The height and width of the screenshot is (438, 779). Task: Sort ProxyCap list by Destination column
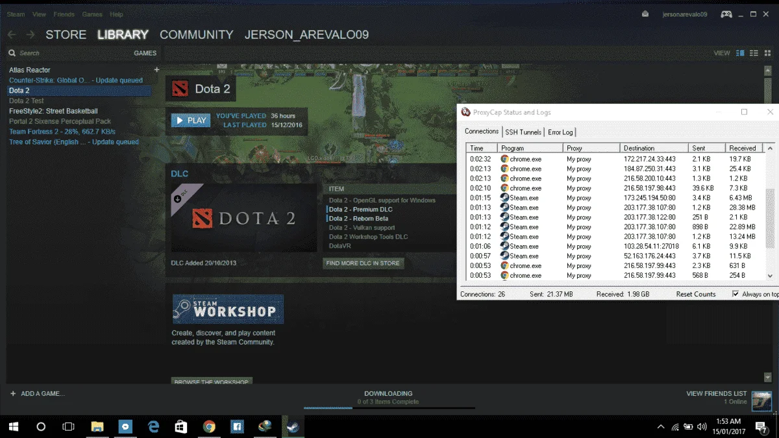pyautogui.click(x=655, y=148)
